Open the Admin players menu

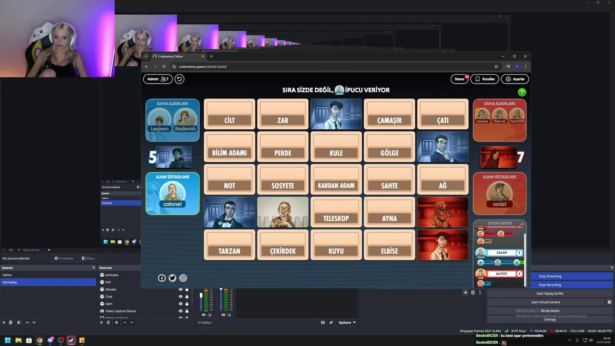[x=158, y=79]
